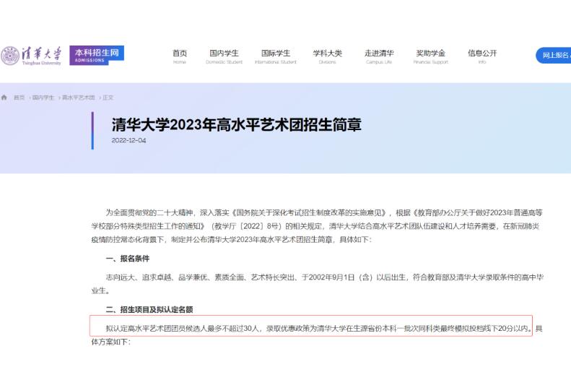The width and height of the screenshot is (571, 367).
Task: Follow the 首页 breadcrumb link
Action: pos(19,98)
